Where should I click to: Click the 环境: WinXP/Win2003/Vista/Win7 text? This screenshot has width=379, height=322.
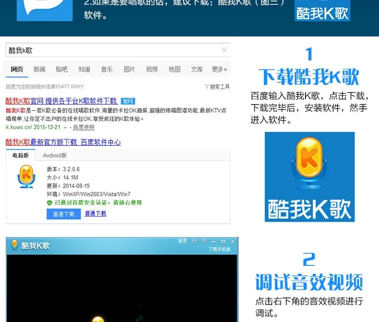coord(88,194)
